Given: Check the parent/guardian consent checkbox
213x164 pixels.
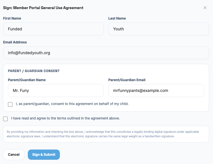Looking at the screenshot, I should point(10,104).
